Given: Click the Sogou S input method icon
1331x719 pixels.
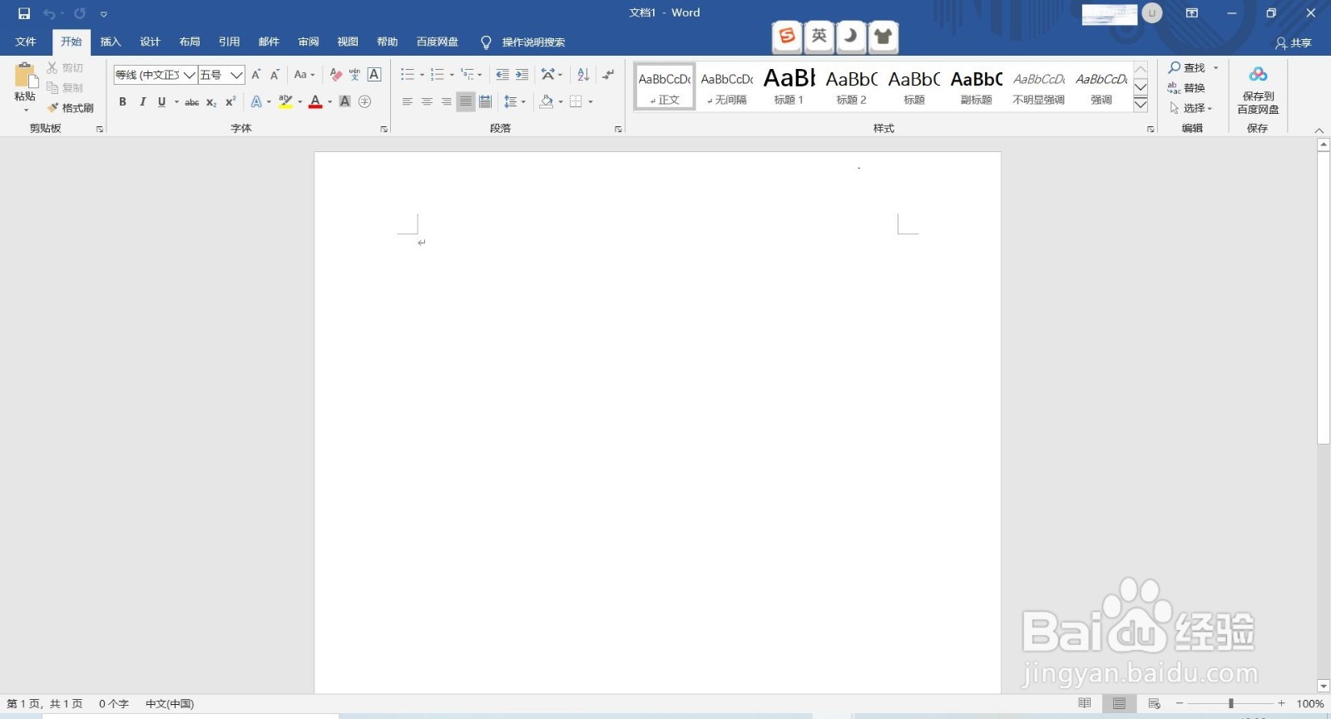Looking at the screenshot, I should [x=787, y=36].
